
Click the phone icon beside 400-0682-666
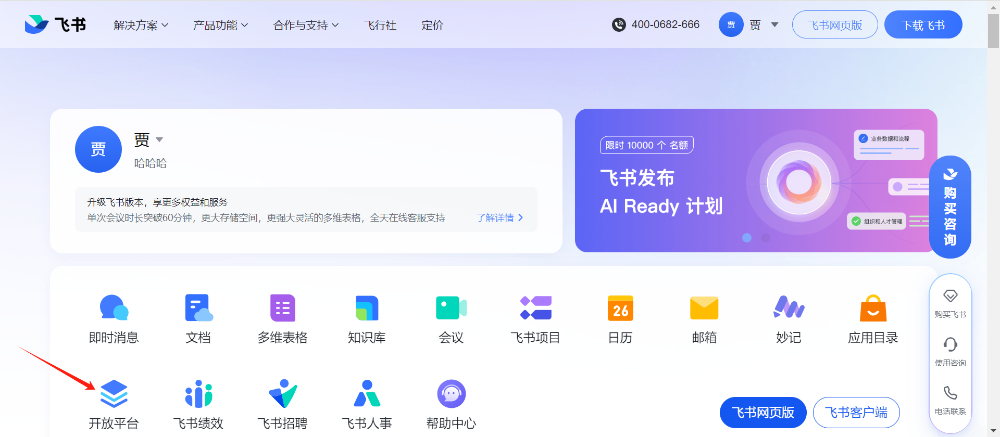tap(619, 24)
